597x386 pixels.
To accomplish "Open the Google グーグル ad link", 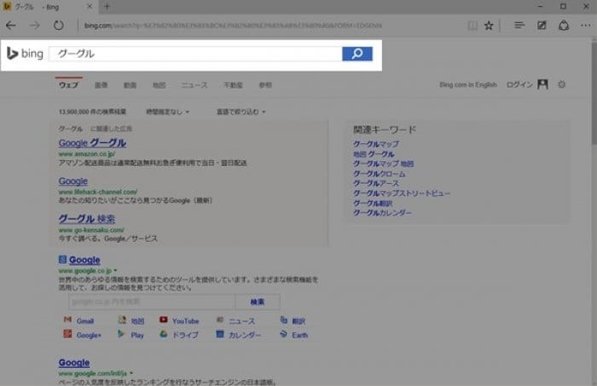I will pos(92,143).
